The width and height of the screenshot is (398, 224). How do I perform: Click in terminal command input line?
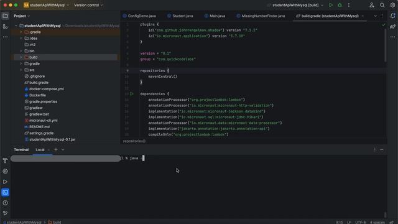198,158
